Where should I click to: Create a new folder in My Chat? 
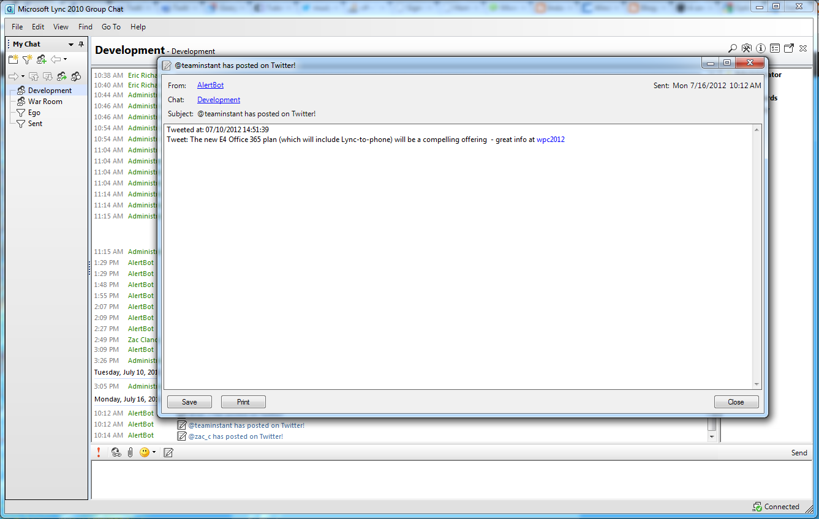point(13,59)
